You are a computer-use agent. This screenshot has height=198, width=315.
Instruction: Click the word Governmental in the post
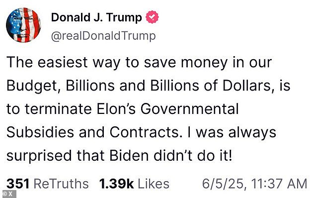190,109
